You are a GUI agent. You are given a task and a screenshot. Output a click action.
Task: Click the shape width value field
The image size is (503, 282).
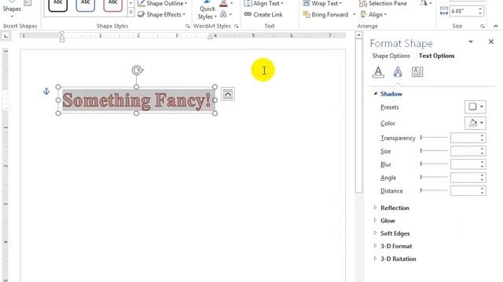tap(464, 11)
